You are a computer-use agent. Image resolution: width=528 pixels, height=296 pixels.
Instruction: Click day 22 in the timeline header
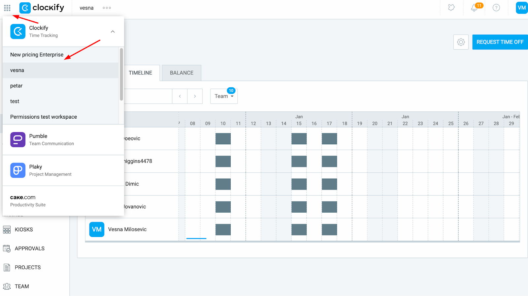(405, 124)
